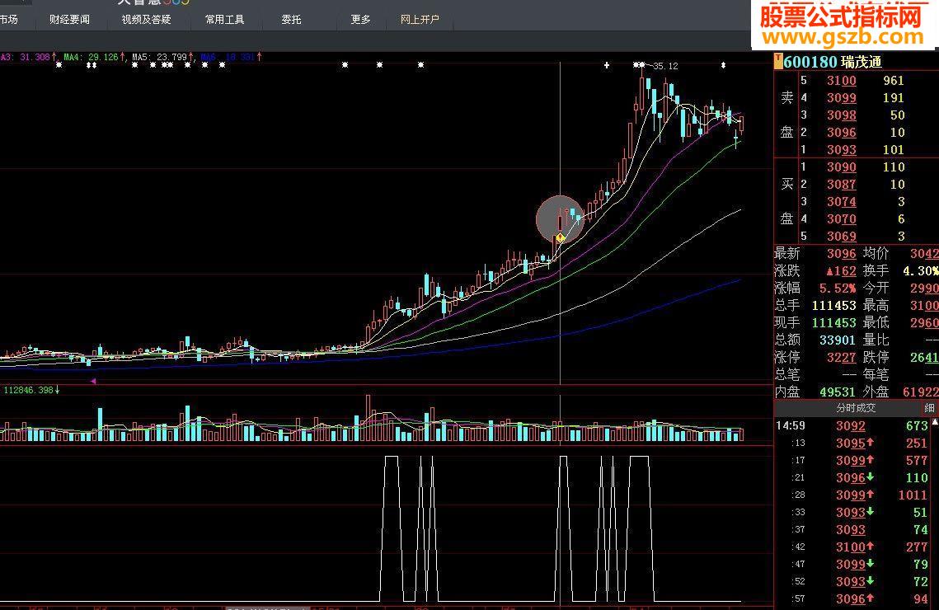Image resolution: width=939 pixels, height=610 pixels.
Task: Click the 112846.398 volume label
Action: (x=31, y=390)
